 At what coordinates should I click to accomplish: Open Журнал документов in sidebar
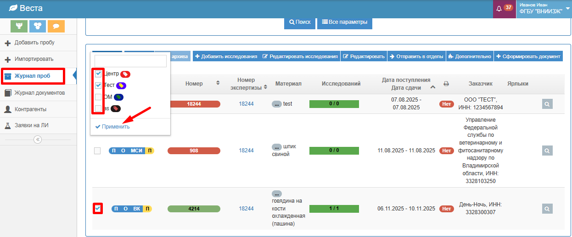[39, 93]
